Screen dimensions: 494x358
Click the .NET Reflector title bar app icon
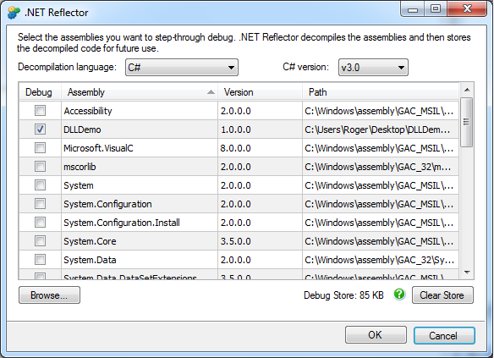coord(14,13)
